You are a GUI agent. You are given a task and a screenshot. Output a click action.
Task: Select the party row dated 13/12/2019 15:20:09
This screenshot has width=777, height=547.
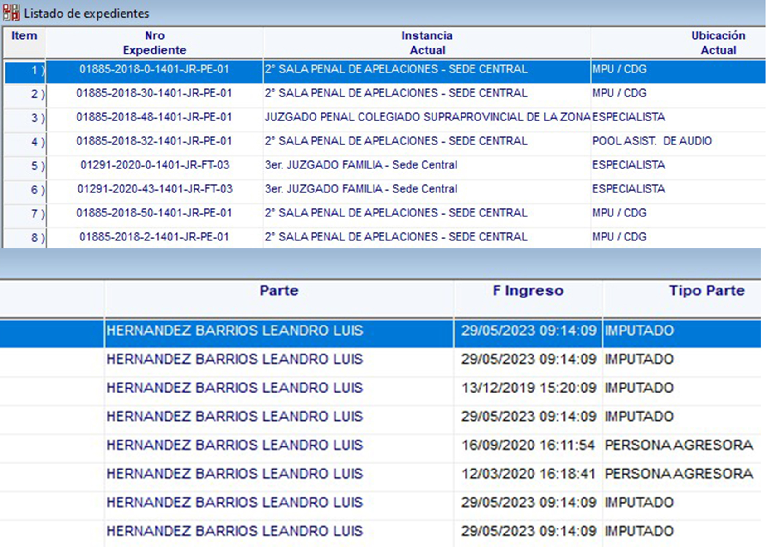click(528, 388)
